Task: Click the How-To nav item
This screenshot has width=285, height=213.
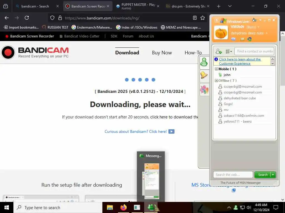Action: [x=193, y=53]
